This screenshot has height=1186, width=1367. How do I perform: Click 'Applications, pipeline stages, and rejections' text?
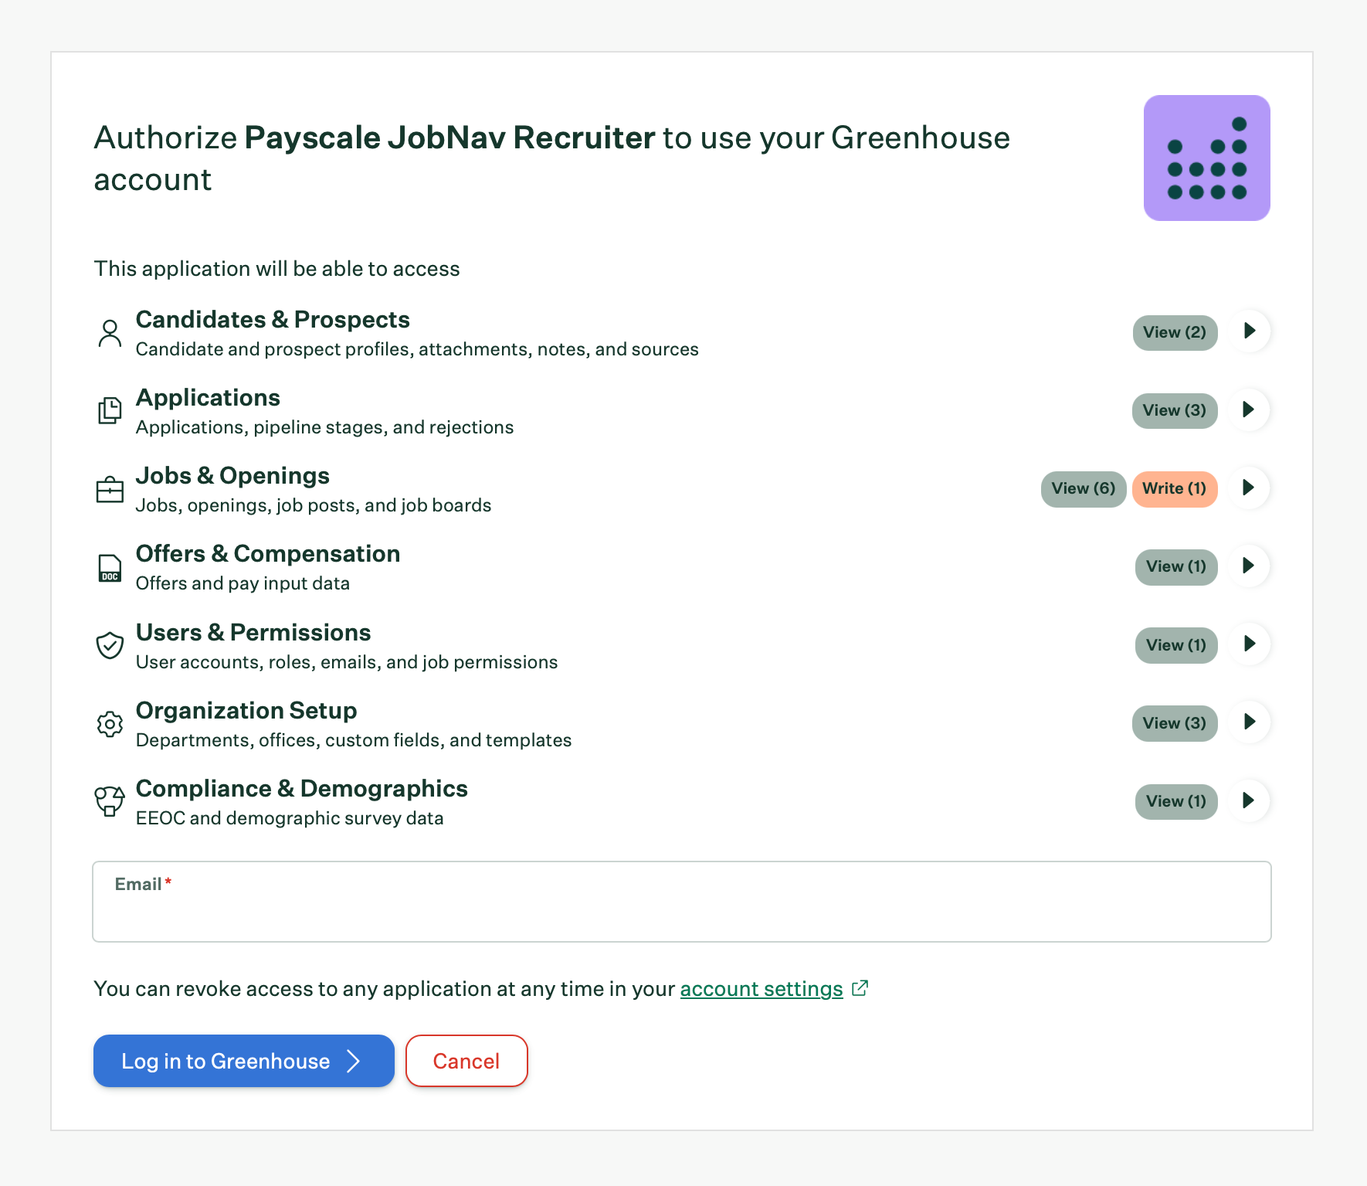[x=324, y=427]
